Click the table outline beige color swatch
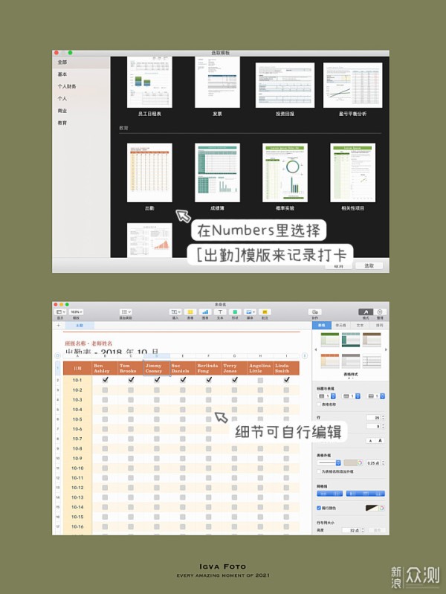 tap(351, 462)
